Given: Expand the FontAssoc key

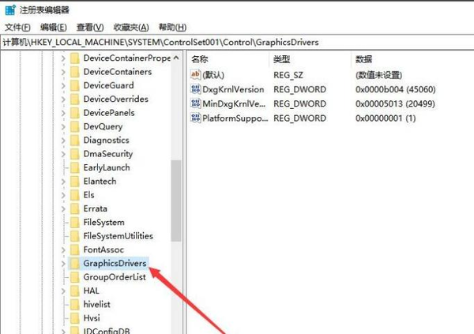Looking at the screenshot, I should (63, 250).
